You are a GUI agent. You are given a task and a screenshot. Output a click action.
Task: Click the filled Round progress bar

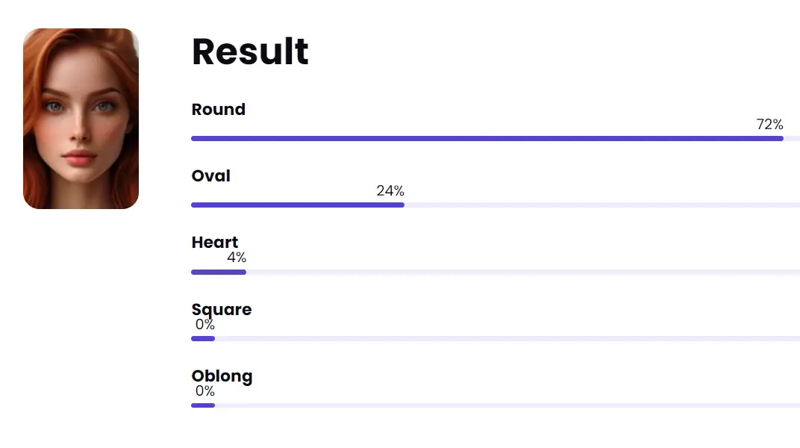click(x=487, y=138)
